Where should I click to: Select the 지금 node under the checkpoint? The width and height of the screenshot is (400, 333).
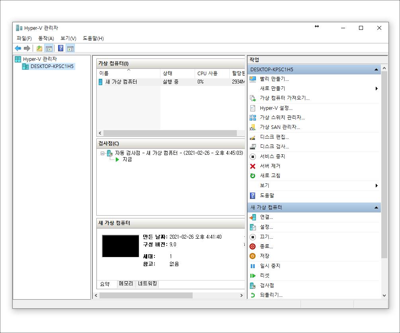[x=127, y=160]
